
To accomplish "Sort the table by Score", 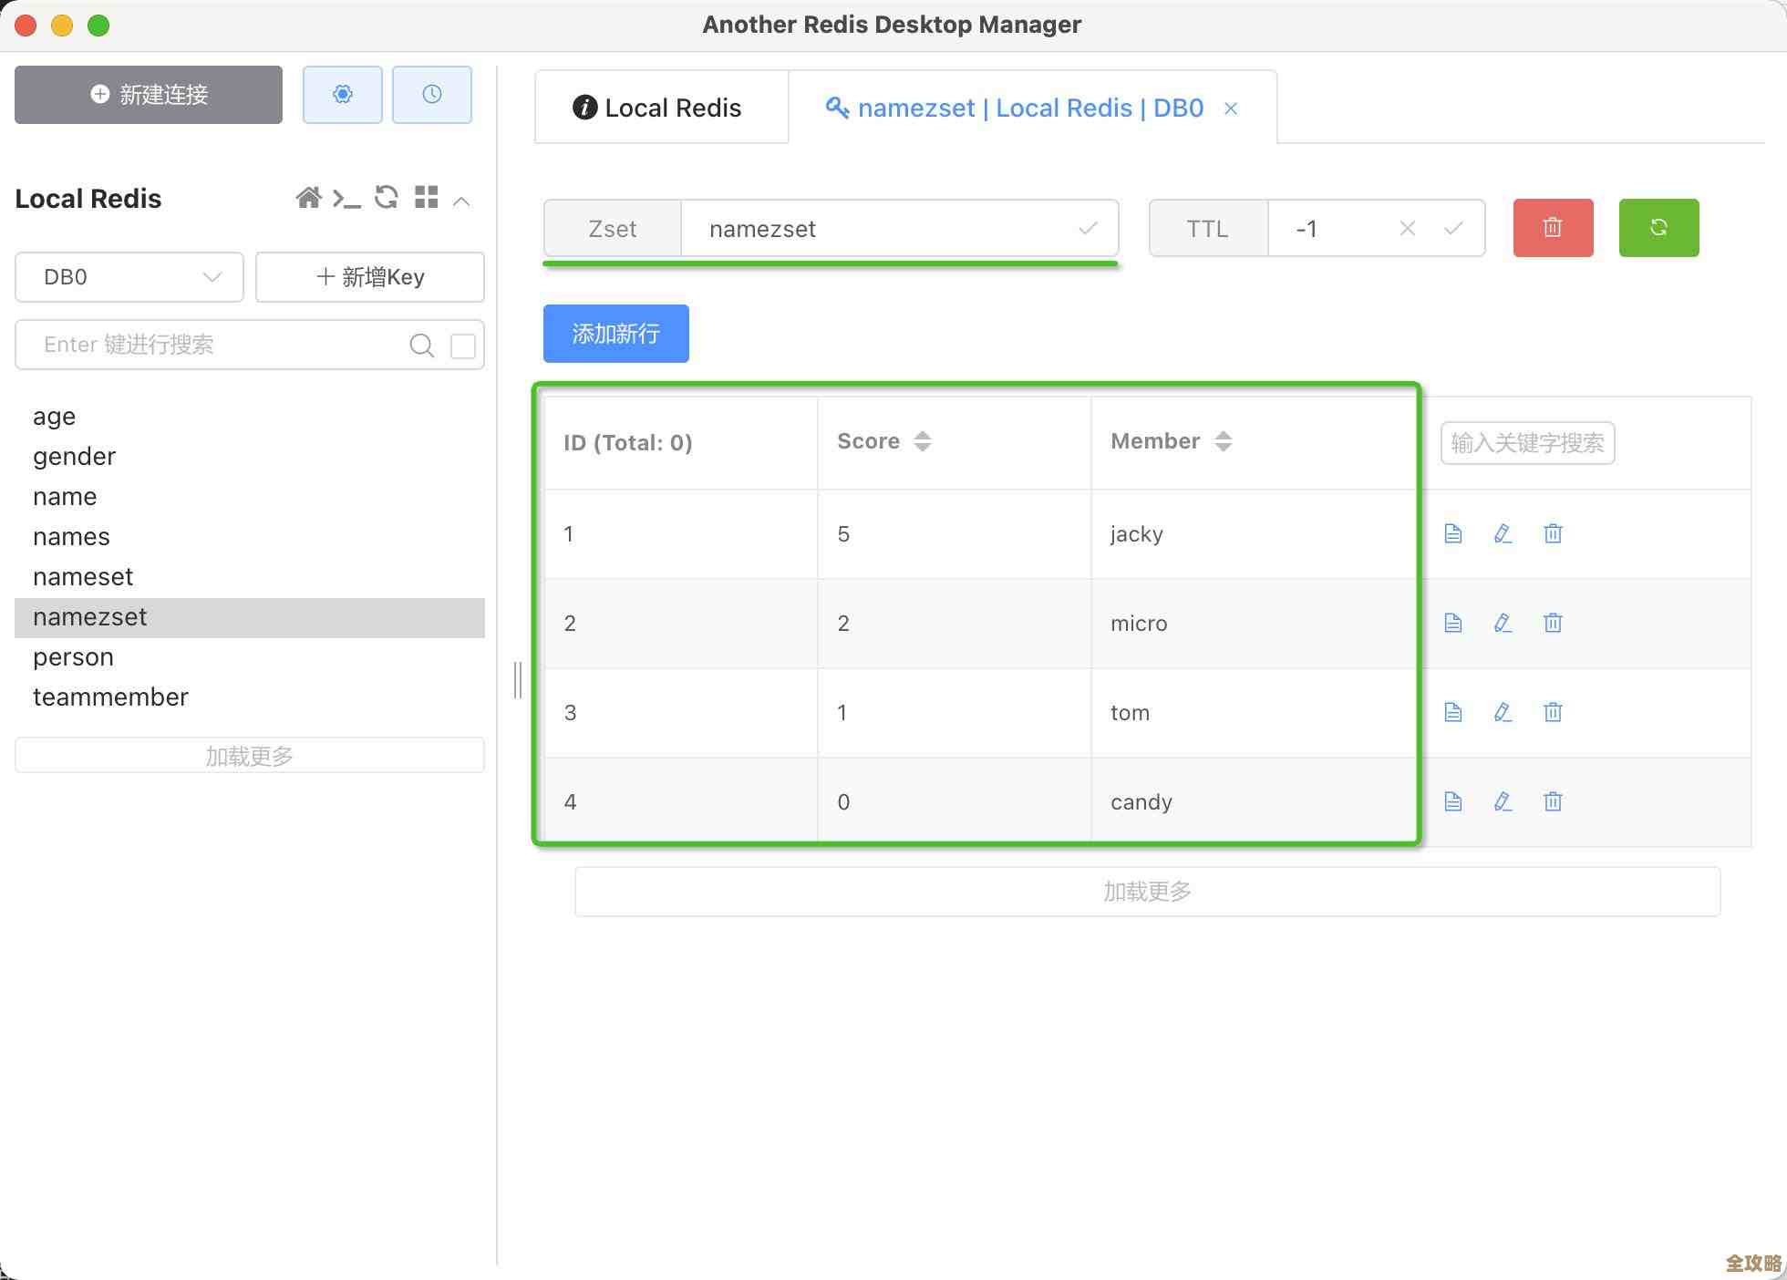I will [922, 441].
